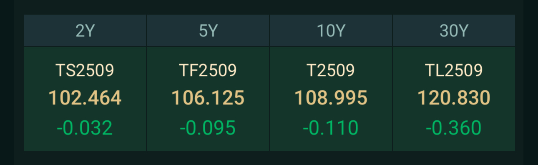
Task: Select the -0.032 change figure
Action: click(x=85, y=128)
